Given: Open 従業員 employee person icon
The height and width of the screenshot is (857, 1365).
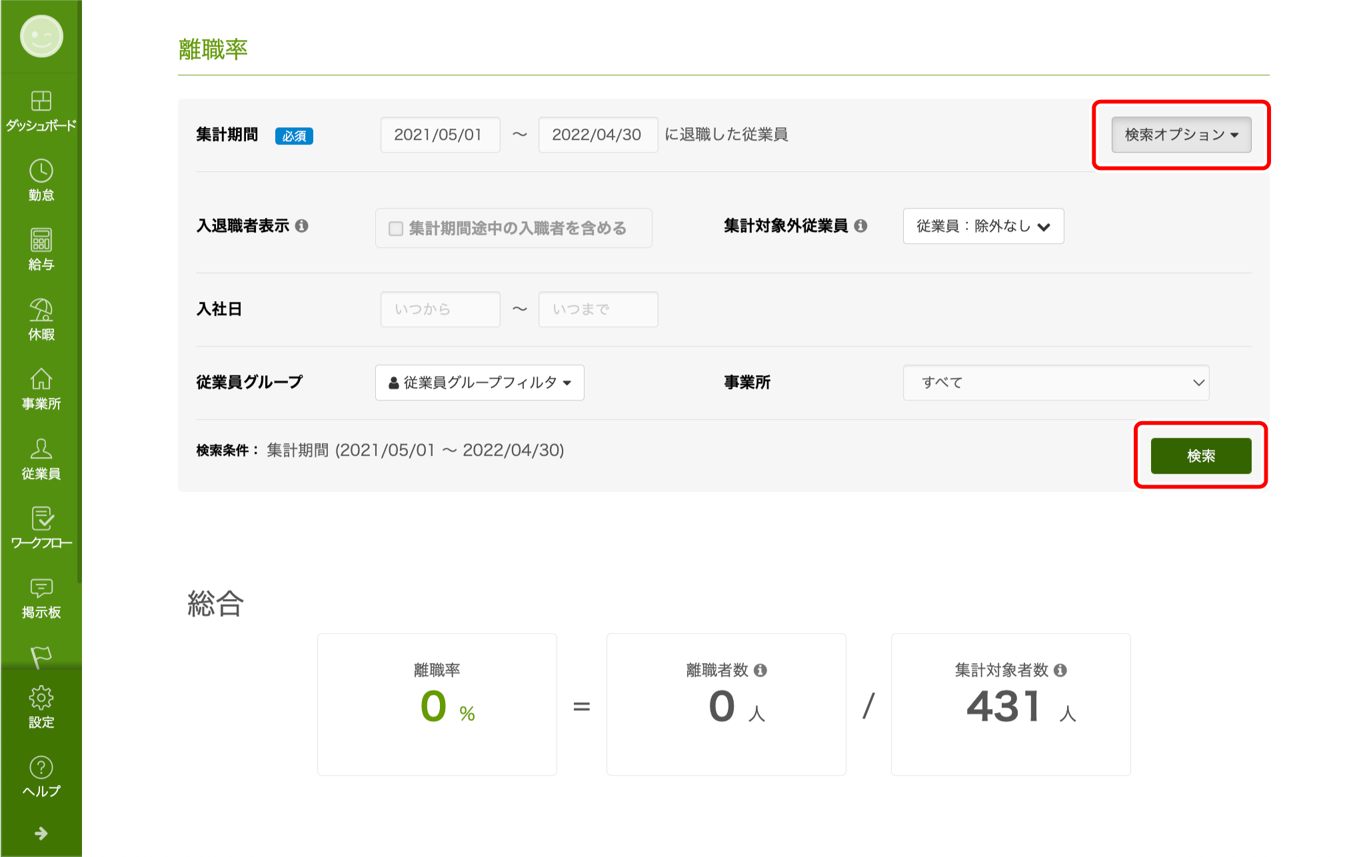Looking at the screenshot, I should coord(41,450).
